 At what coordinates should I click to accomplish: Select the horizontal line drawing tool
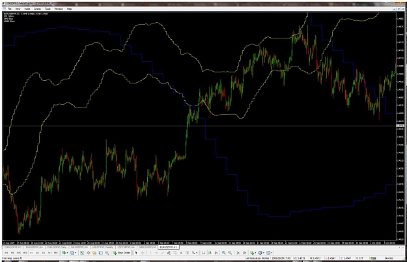(156, 253)
